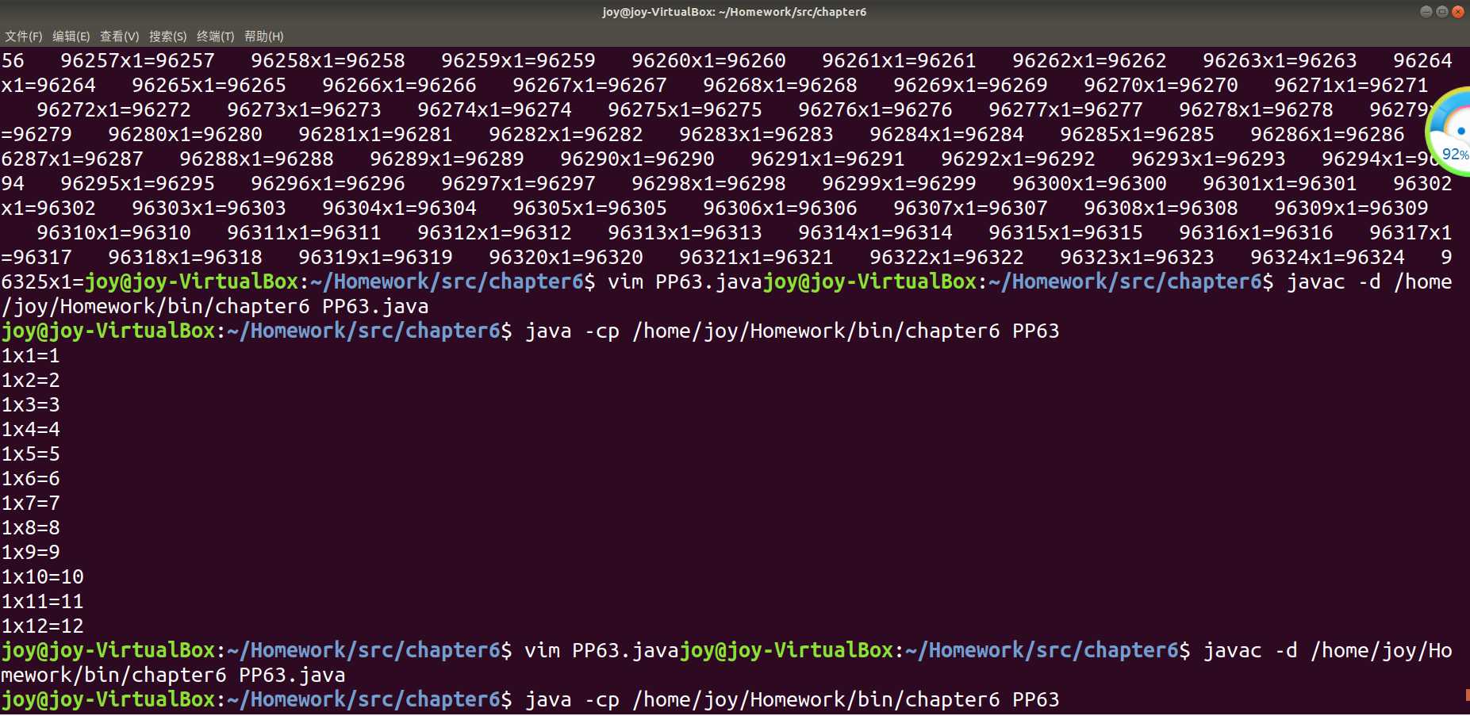Click the last prompt's java -cp command
The height and width of the screenshot is (716, 1470).
click(x=792, y=700)
